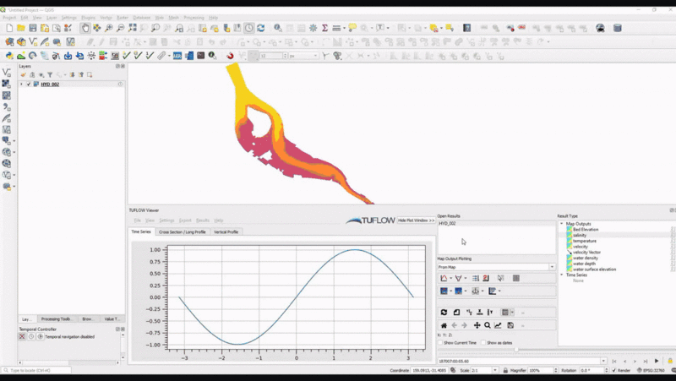This screenshot has height=381, width=676.
Task: Click the plot Refresh icon
Action: click(444, 313)
